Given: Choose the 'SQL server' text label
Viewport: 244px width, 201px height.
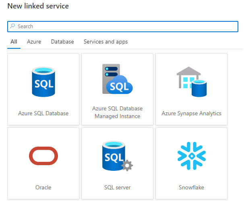Looking at the screenshot, I should [x=117, y=187].
